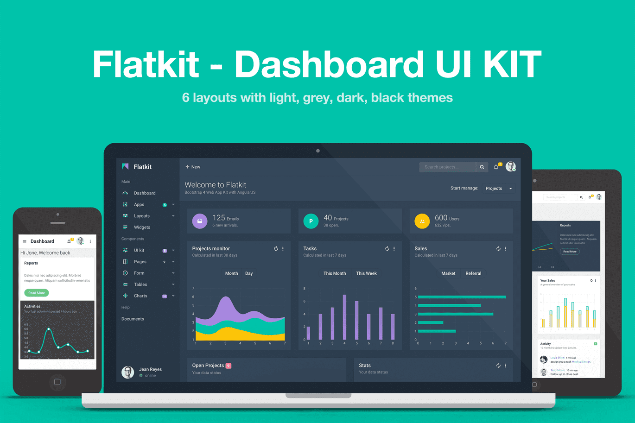
Task: Refresh the Tasks card
Action: pos(387,249)
